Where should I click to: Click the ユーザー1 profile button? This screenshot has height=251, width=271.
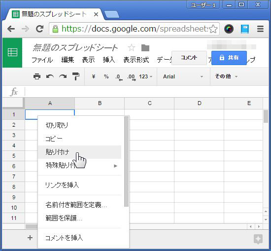point(203,5)
